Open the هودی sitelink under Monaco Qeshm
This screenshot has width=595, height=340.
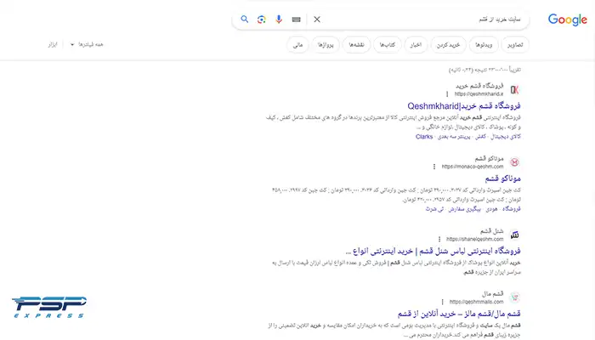491,209
